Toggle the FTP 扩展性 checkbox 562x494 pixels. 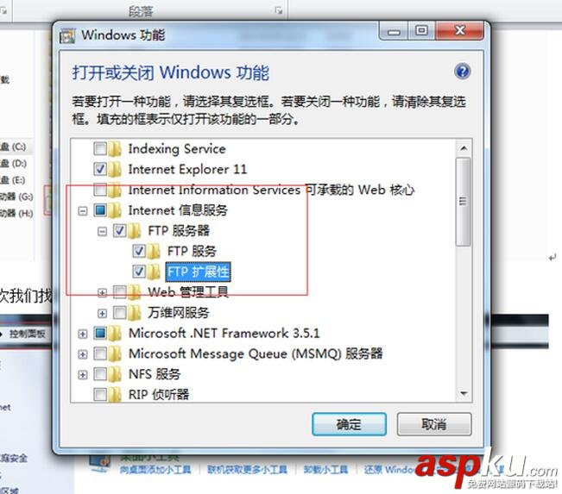tap(139, 272)
